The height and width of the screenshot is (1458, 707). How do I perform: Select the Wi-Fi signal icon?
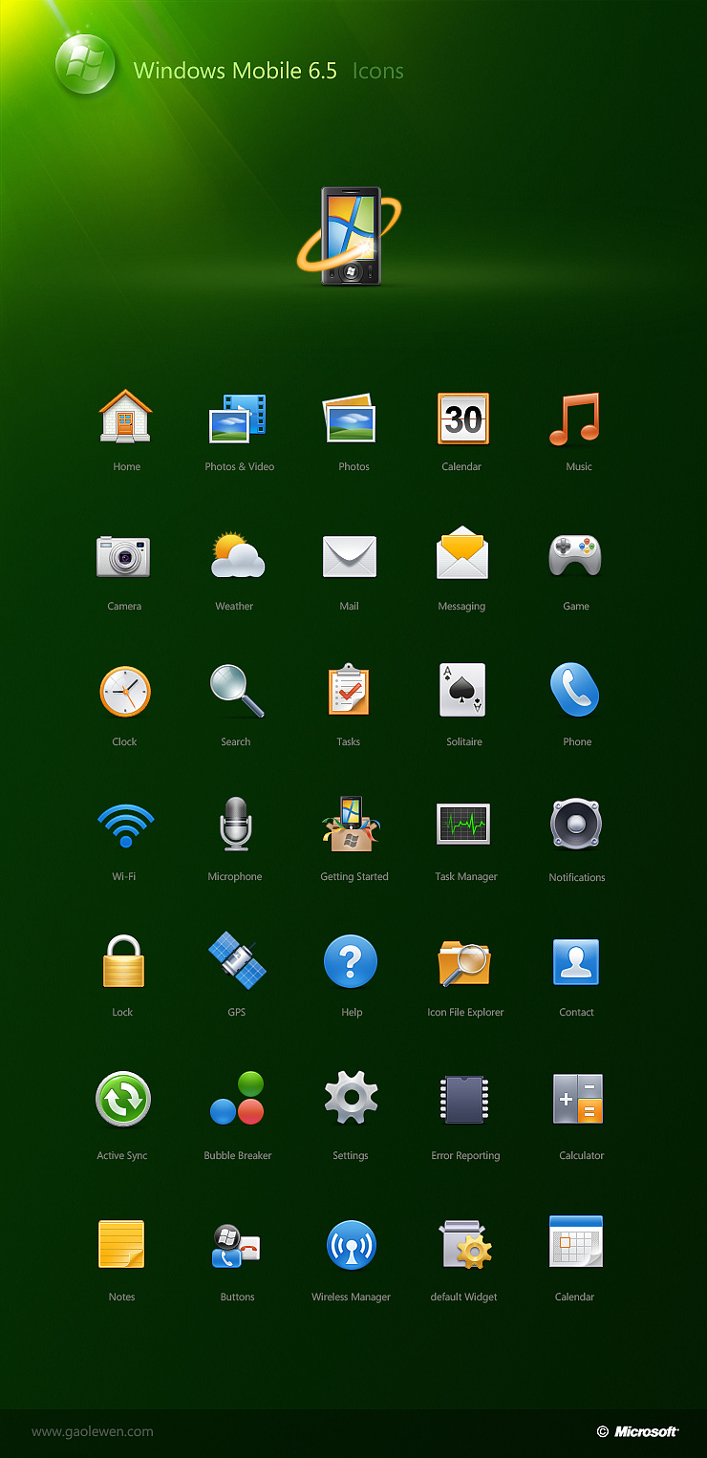tap(125, 826)
